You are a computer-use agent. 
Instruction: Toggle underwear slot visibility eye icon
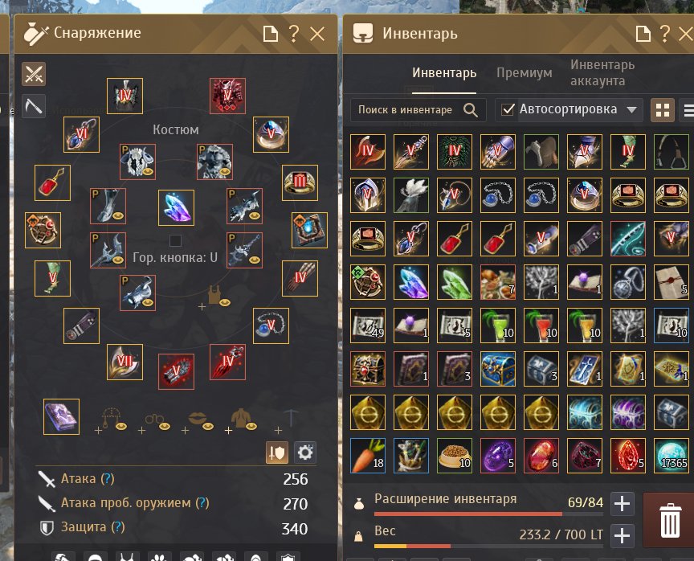225,302
